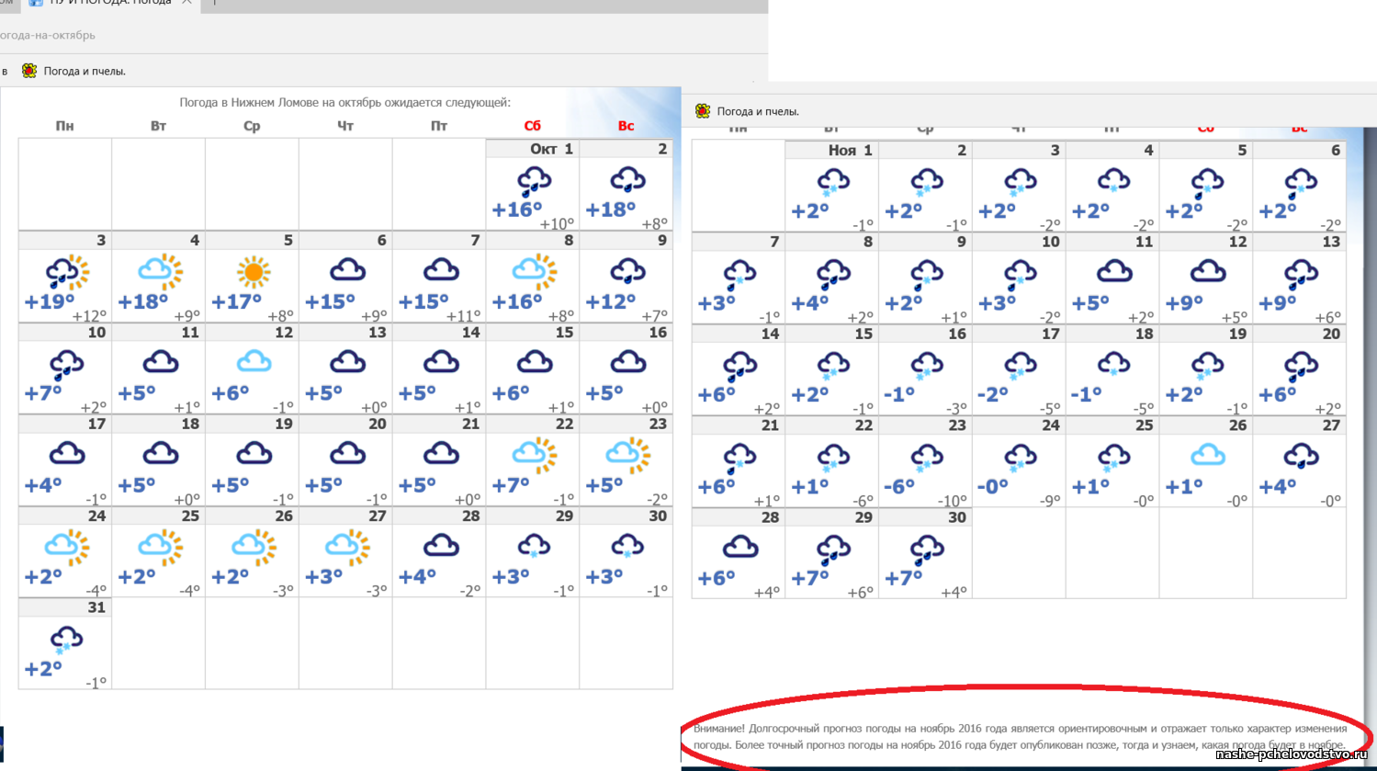Click the October 1 rain cloud icon
This screenshot has width=1377, height=771.
pyautogui.click(x=535, y=181)
